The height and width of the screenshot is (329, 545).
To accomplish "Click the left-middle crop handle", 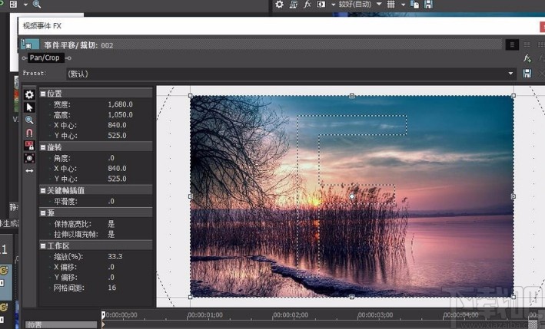I will (x=190, y=196).
